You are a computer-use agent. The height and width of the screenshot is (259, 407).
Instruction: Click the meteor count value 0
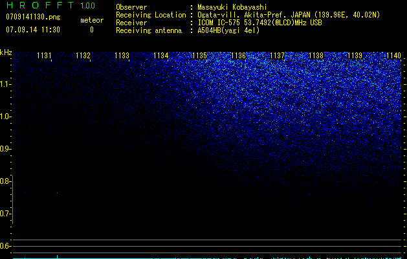point(92,30)
